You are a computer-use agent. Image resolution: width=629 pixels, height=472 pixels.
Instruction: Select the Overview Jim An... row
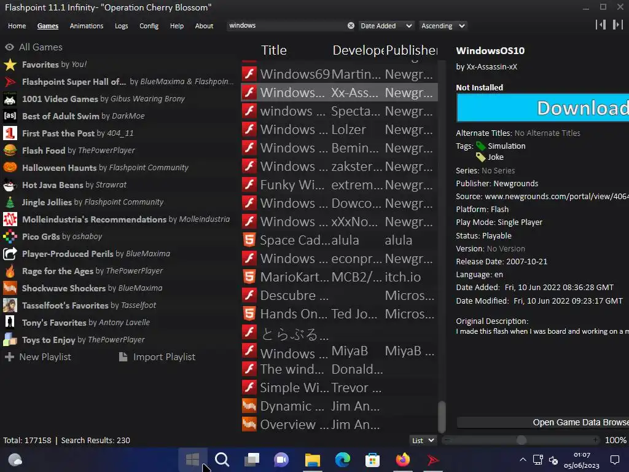pos(339,425)
